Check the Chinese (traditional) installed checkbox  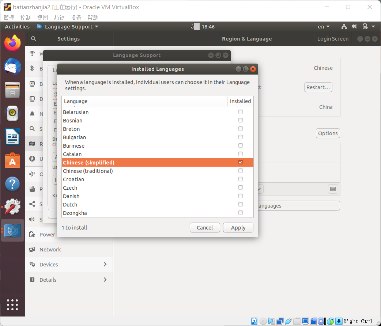pyautogui.click(x=241, y=171)
